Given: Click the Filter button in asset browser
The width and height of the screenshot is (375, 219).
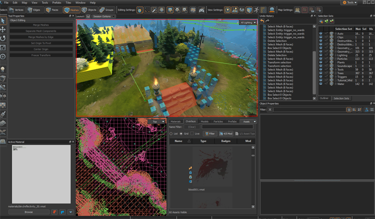Looking at the screenshot, I should [210, 133].
